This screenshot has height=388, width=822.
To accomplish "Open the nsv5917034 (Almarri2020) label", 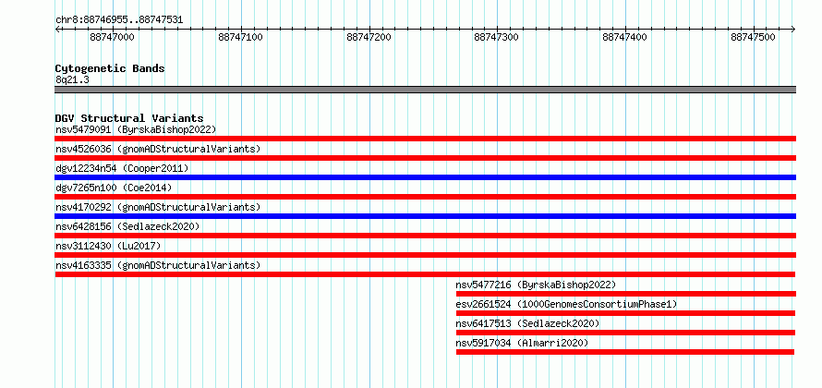I will 522,343.
